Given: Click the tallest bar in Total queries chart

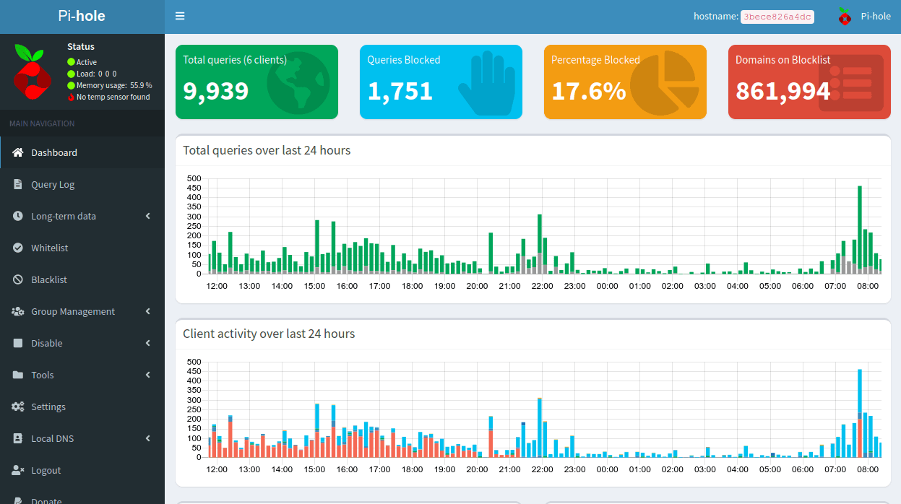Looking at the screenshot, I should [860, 230].
